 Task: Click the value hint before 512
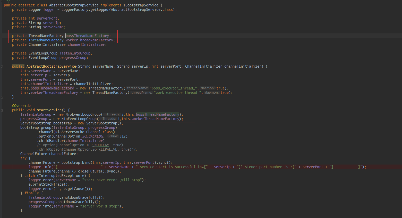(x=113, y=136)
